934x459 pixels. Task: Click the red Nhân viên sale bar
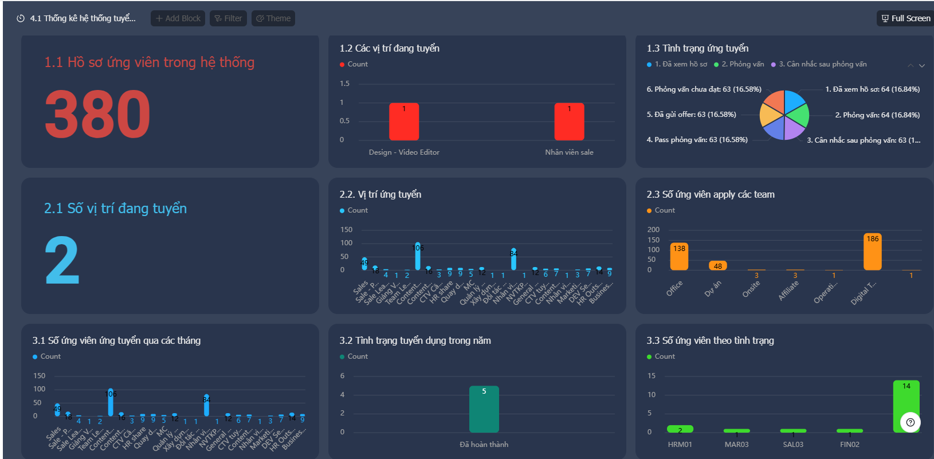click(569, 121)
